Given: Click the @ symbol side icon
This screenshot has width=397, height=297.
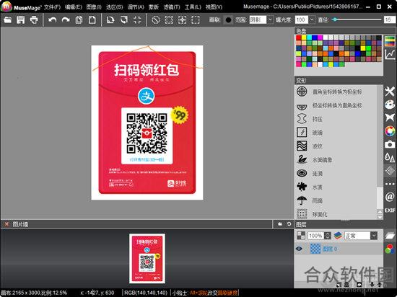Looking at the screenshot, I should tap(390, 197).
